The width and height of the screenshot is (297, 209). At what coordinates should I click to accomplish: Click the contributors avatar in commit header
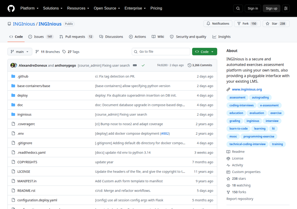[x=14, y=65]
